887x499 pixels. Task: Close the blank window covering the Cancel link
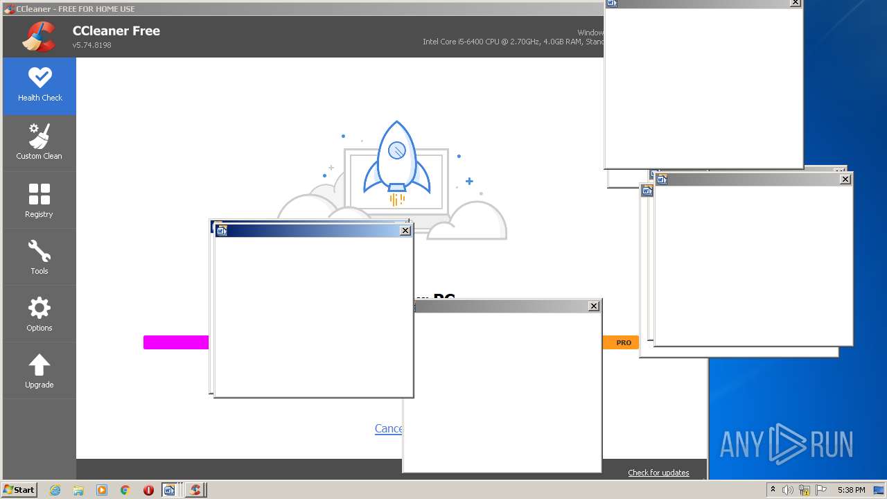pyautogui.click(x=594, y=306)
